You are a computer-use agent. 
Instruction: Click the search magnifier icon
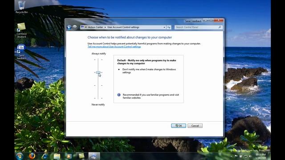pos(220,27)
